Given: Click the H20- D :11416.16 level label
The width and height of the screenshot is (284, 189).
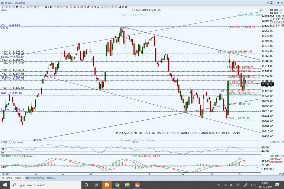Looking at the screenshot, I should pyautogui.click(x=13, y=70).
